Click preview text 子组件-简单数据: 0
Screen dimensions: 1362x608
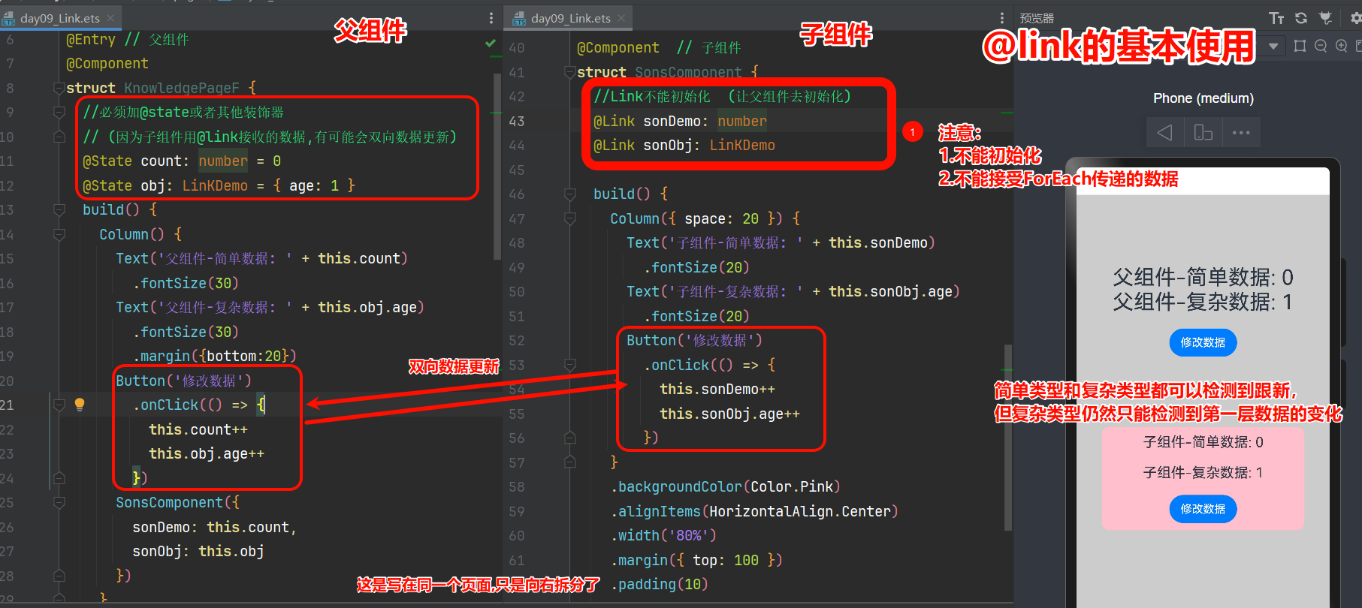point(1203,442)
